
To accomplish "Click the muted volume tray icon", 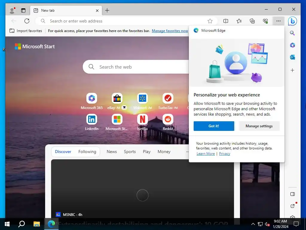I will [267, 224].
